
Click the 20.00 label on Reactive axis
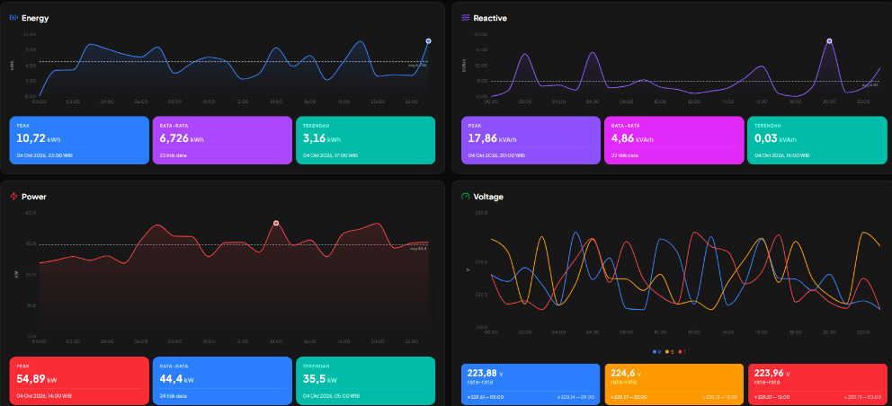tap(481, 34)
